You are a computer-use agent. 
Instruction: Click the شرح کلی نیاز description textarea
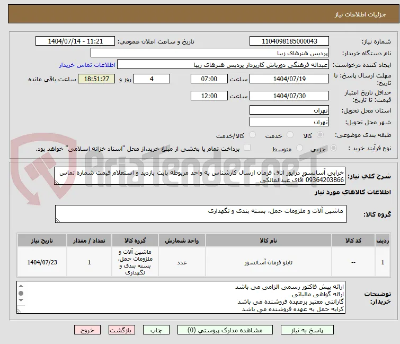pos(200,176)
